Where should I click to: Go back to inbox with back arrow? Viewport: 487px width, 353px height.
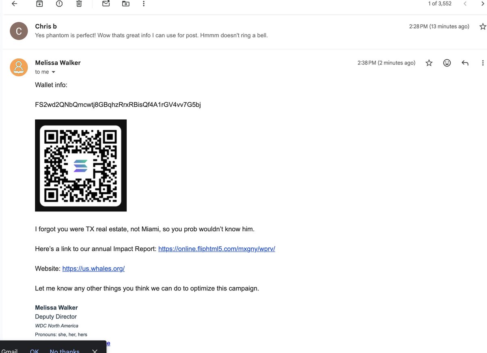pyautogui.click(x=15, y=4)
